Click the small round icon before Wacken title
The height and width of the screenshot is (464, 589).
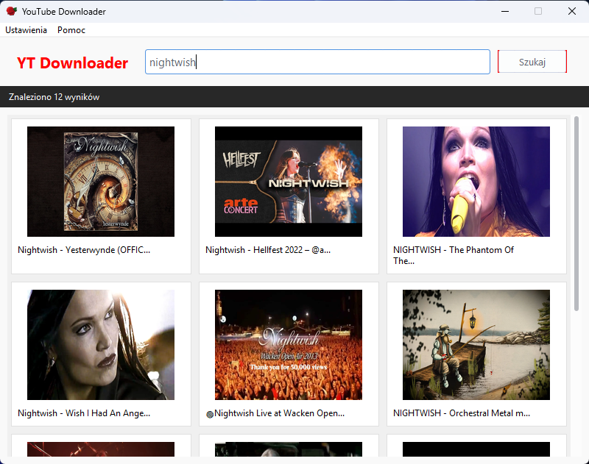(x=210, y=414)
